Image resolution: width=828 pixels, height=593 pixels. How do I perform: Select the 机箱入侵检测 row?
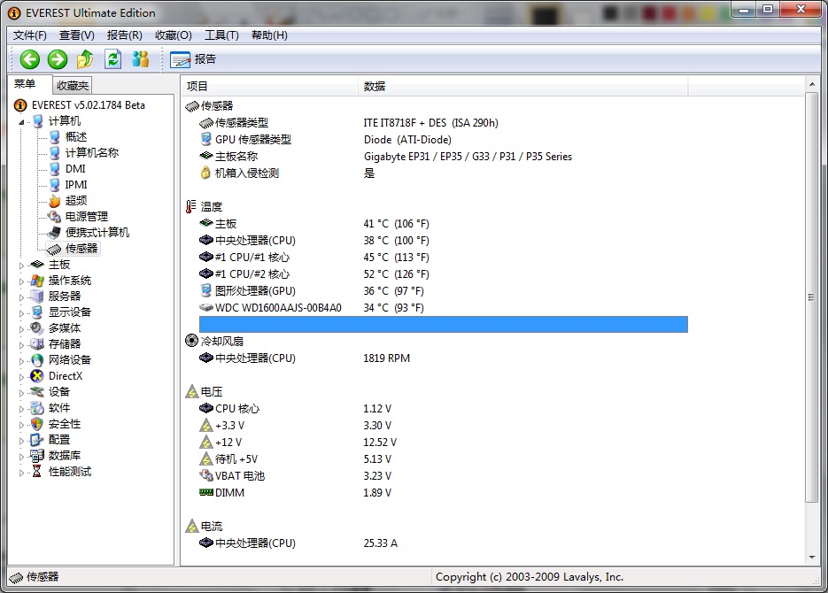click(x=444, y=173)
